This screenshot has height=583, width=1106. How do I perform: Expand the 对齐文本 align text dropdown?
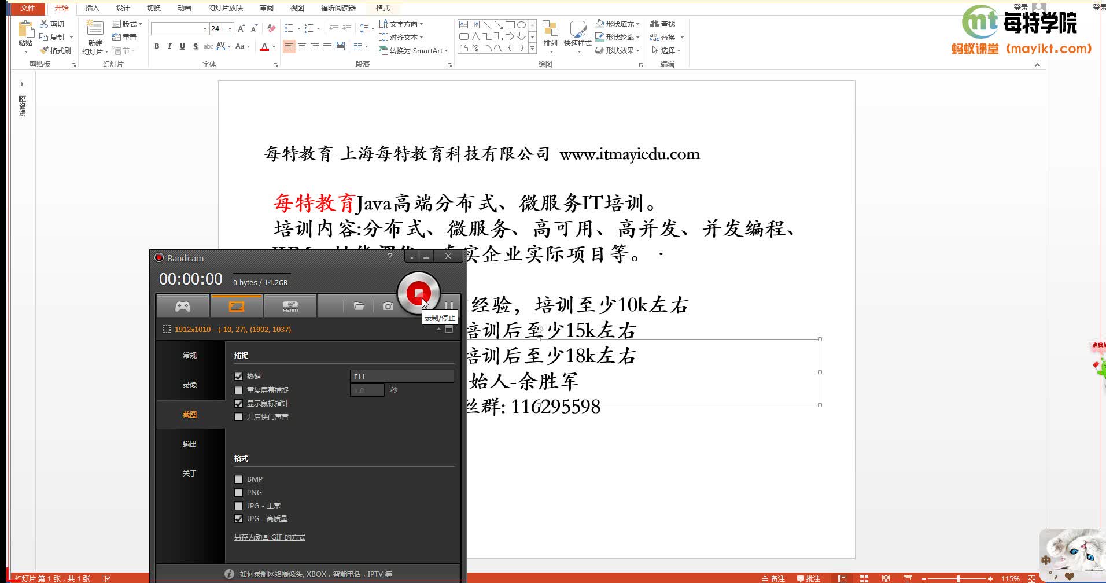click(401, 37)
